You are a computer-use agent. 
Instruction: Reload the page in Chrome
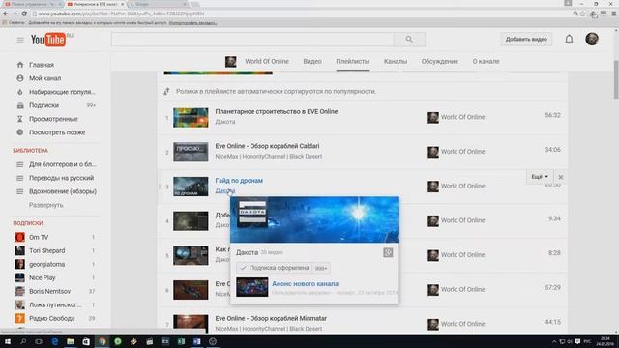pyautogui.click(x=24, y=14)
